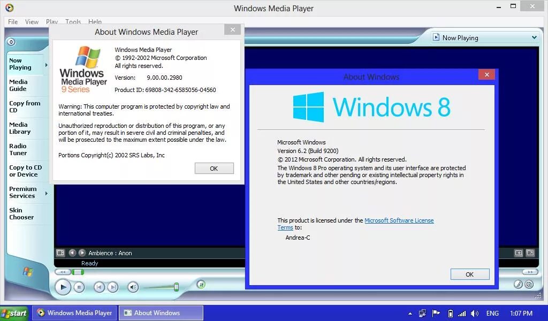This screenshot has width=548, height=321.
Task: Open the Help menu
Action: (95, 21)
